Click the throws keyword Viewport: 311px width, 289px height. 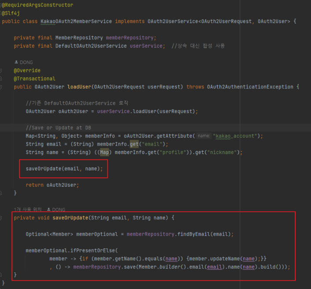pyautogui.click(x=195, y=87)
